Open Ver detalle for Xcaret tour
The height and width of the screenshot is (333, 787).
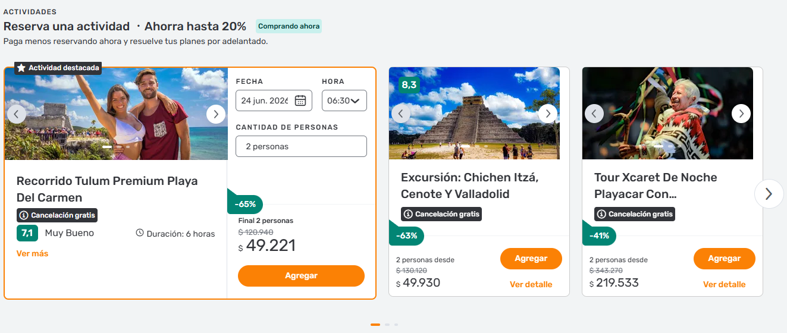coord(724,285)
